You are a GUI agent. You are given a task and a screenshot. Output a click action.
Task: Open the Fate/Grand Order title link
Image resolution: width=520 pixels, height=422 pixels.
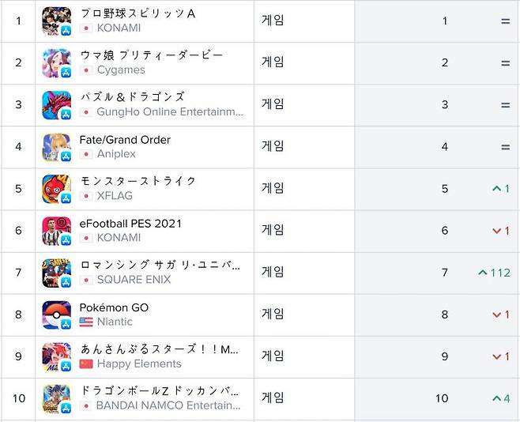coord(125,140)
